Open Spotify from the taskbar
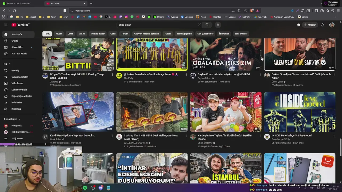The height and width of the screenshot is (192, 342). pos(85,188)
